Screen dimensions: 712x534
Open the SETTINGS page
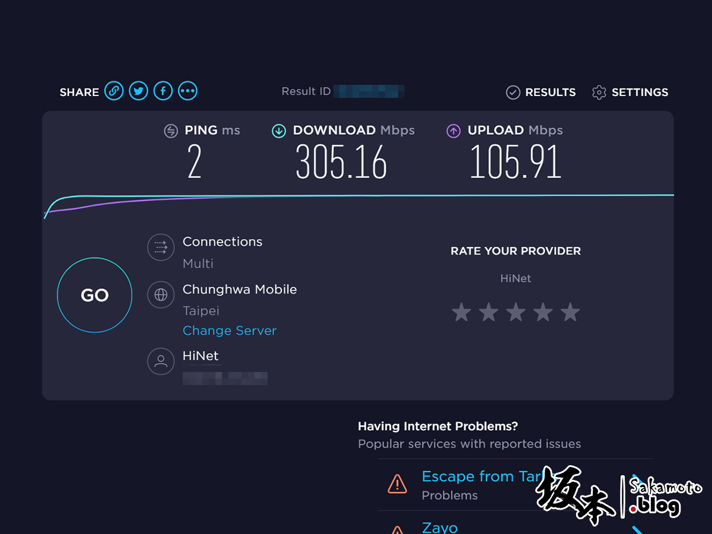pos(640,93)
